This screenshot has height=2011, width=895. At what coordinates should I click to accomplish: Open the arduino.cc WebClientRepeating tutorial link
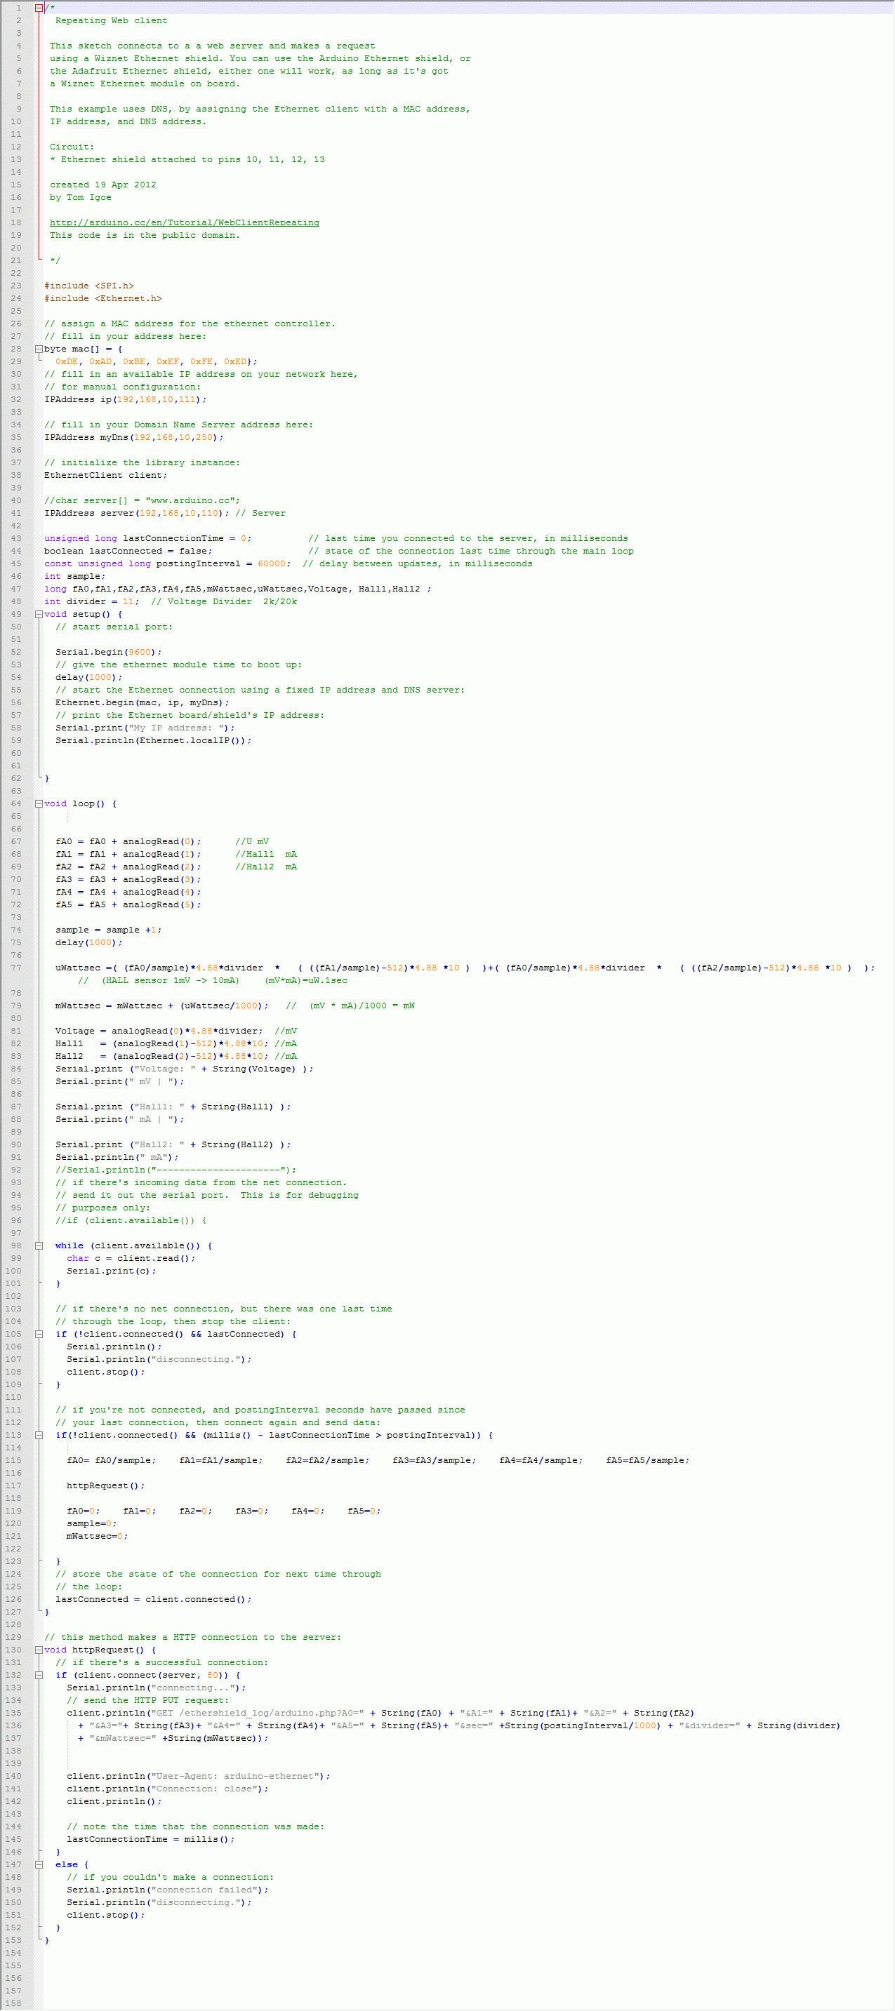[185, 222]
